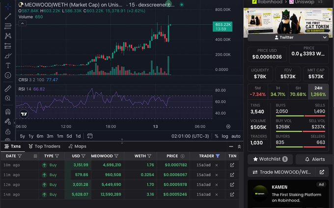334x208 pixels.
Task: Select the crosshair cursor tool
Action: [x=8, y=6]
